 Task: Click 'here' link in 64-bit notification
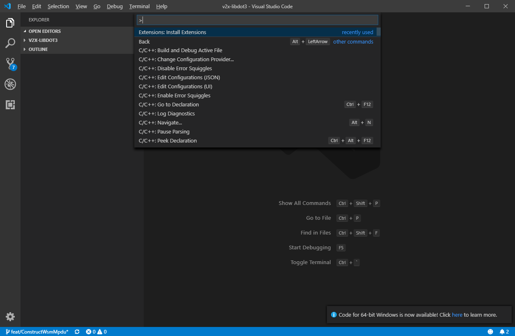point(457,315)
